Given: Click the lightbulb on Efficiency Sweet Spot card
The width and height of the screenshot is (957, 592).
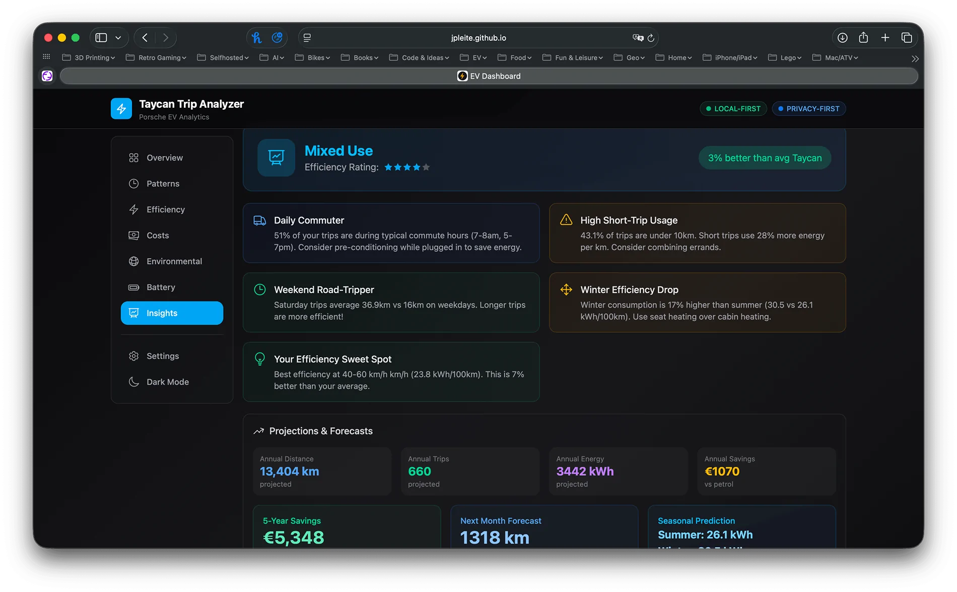Looking at the screenshot, I should [x=260, y=359].
